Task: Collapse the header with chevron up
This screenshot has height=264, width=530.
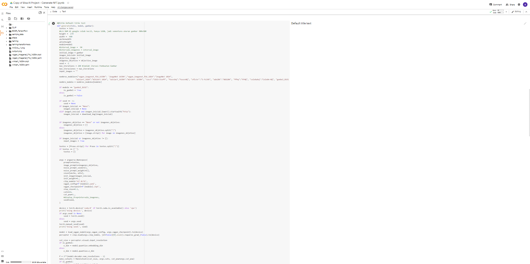Action: coord(526,12)
